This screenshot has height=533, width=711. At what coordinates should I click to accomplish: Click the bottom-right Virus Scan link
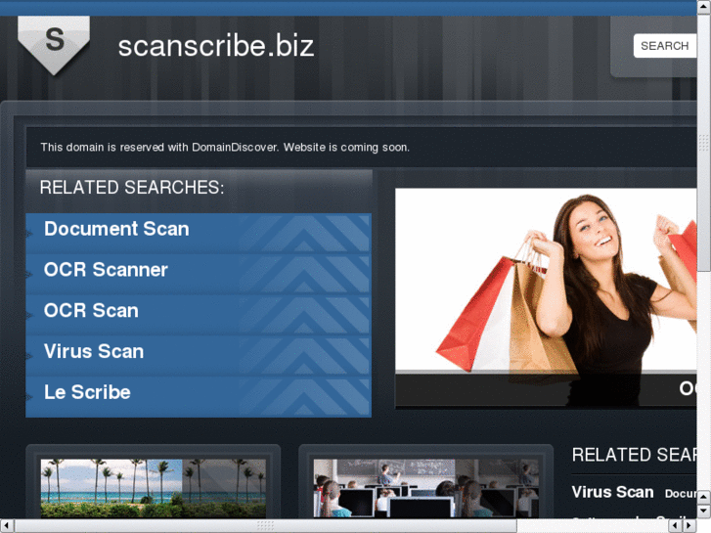[x=612, y=492]
